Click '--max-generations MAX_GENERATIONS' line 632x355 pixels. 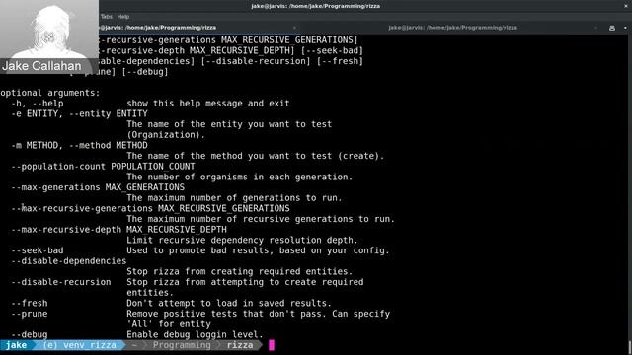(x=98, y=187)
